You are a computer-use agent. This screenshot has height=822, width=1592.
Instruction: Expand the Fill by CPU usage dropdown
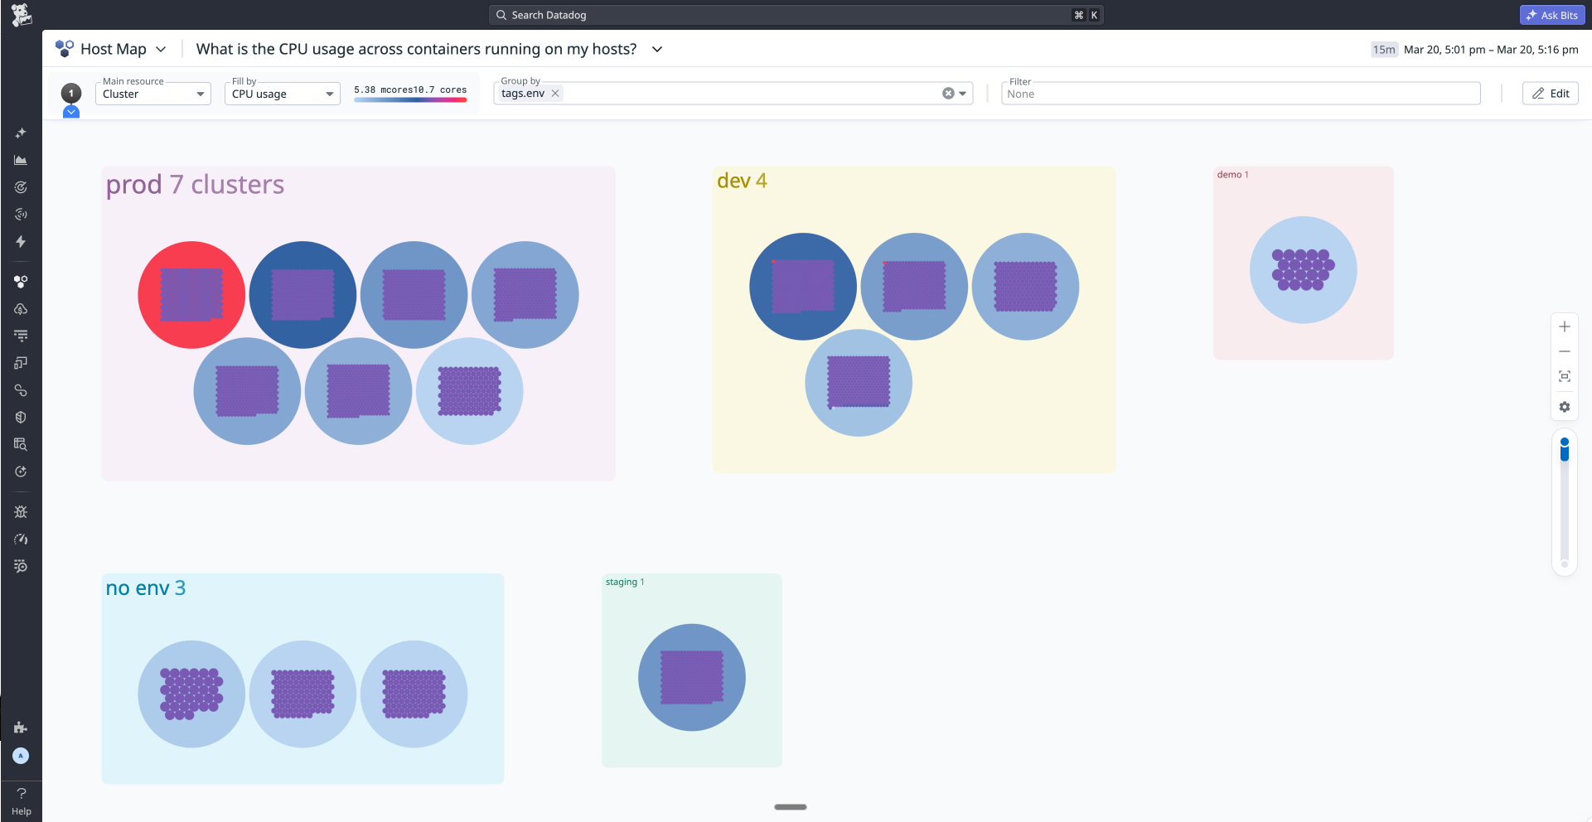[282, 94]
